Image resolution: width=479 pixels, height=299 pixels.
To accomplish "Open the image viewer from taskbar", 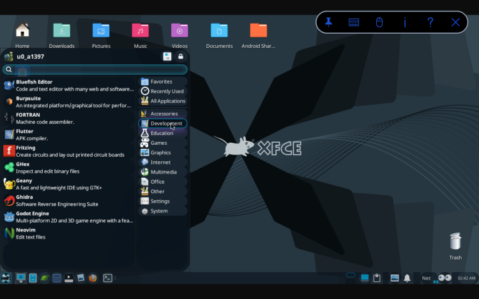I will point(80,278).
